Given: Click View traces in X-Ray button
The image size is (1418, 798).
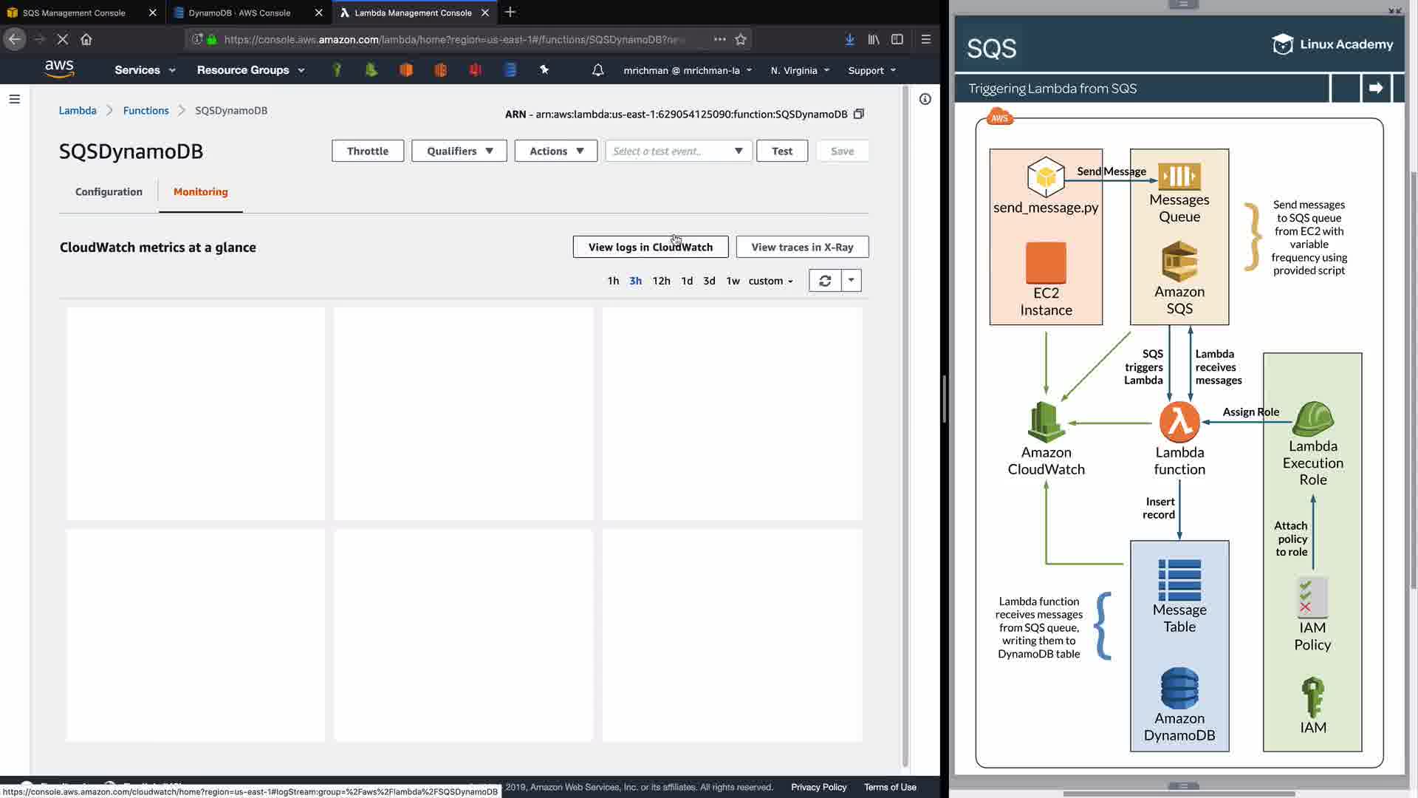Looking at the screenshot, I should [802, 247].
